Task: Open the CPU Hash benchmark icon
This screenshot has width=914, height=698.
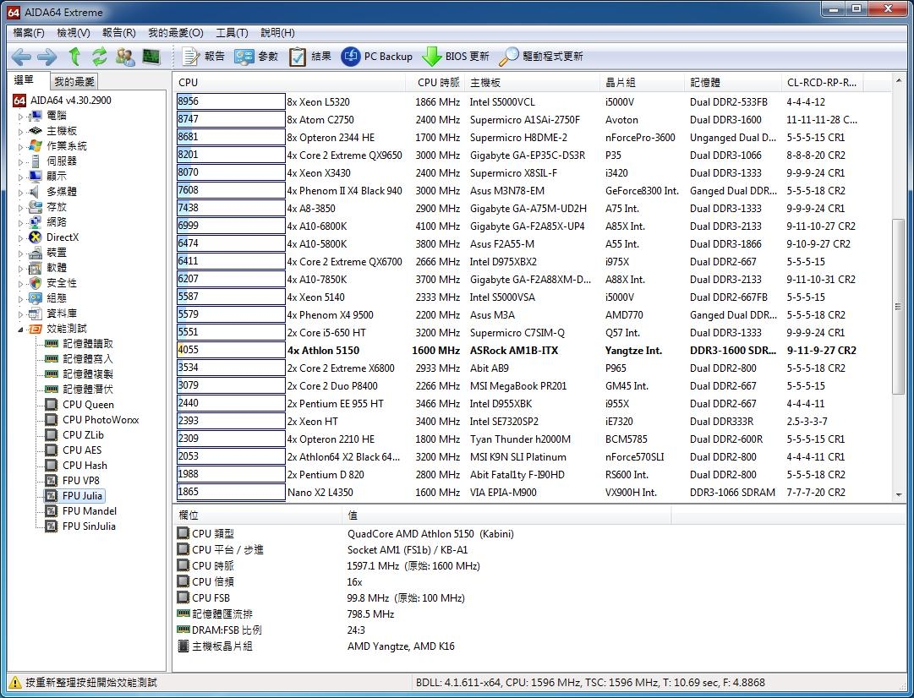Action: pos(52,465)
